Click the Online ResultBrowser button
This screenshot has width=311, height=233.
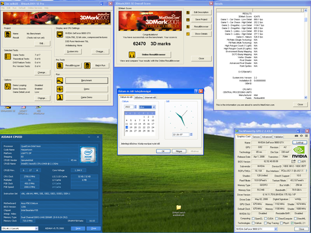coord(154,54)
